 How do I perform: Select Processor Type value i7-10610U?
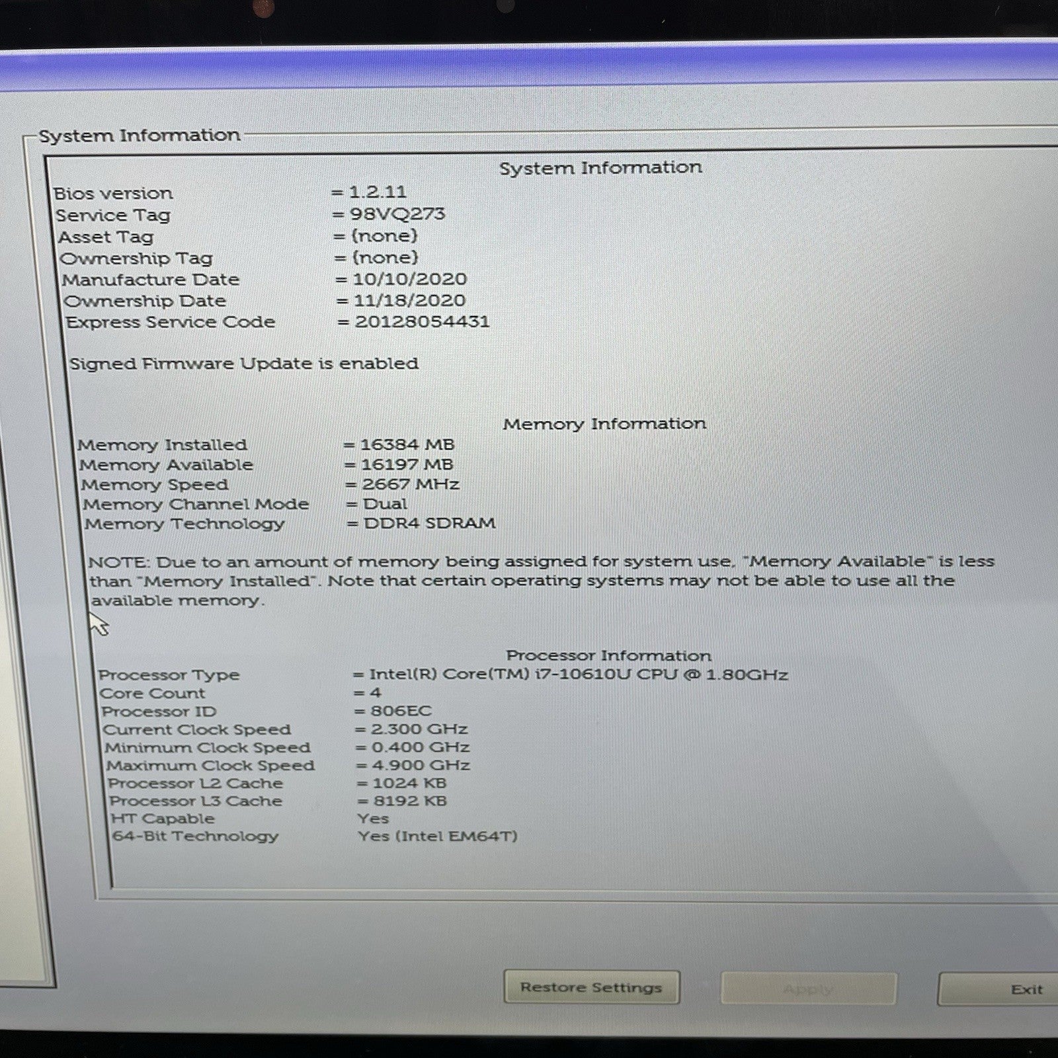click(579, 674)
